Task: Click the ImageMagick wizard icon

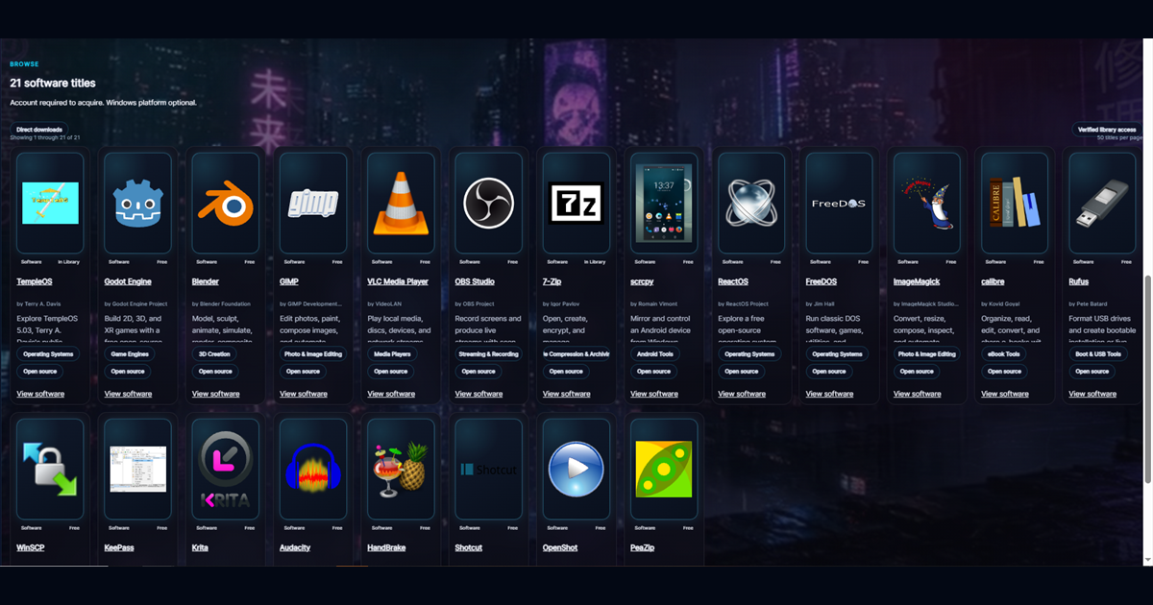Action: click(926, 203)
